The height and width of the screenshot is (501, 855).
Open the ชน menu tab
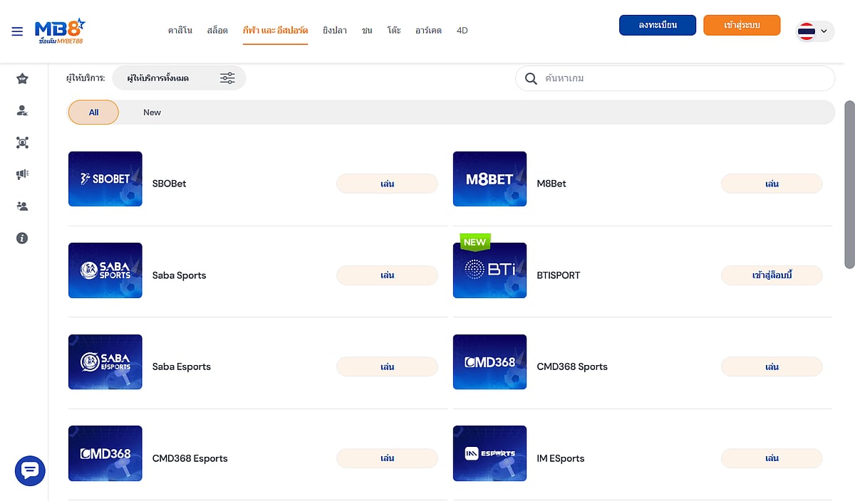[x=367, y=31]
